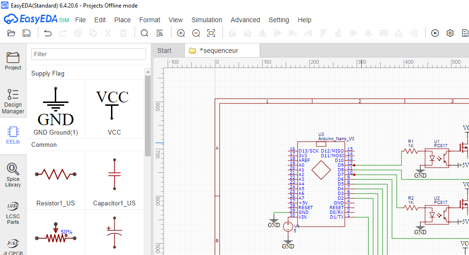Click the Align left icon
Screen dimensions: 469x255
(293, 33)
